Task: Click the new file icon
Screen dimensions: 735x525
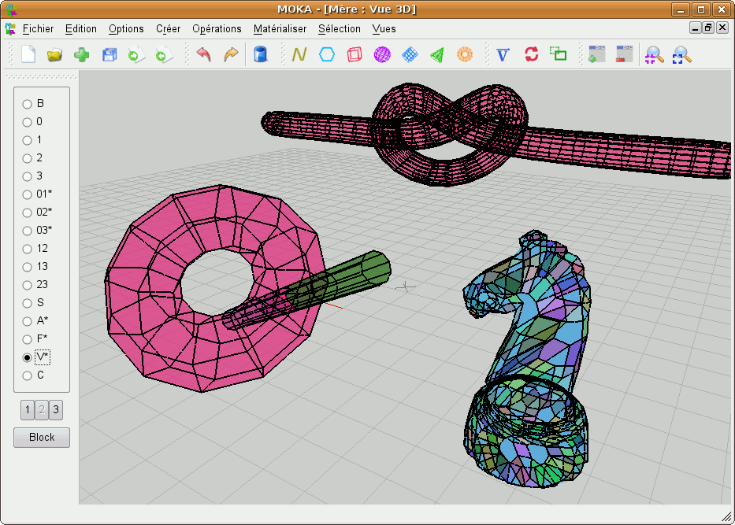Action: pos(28,54)
